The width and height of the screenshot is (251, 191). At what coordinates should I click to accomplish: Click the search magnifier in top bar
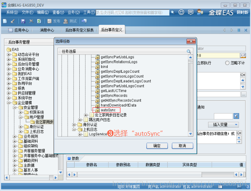173,12
